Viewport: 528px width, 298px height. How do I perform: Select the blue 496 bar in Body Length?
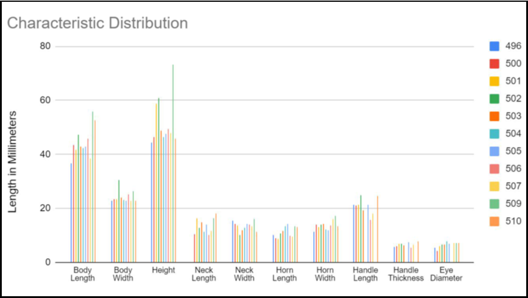pos(71,212)
